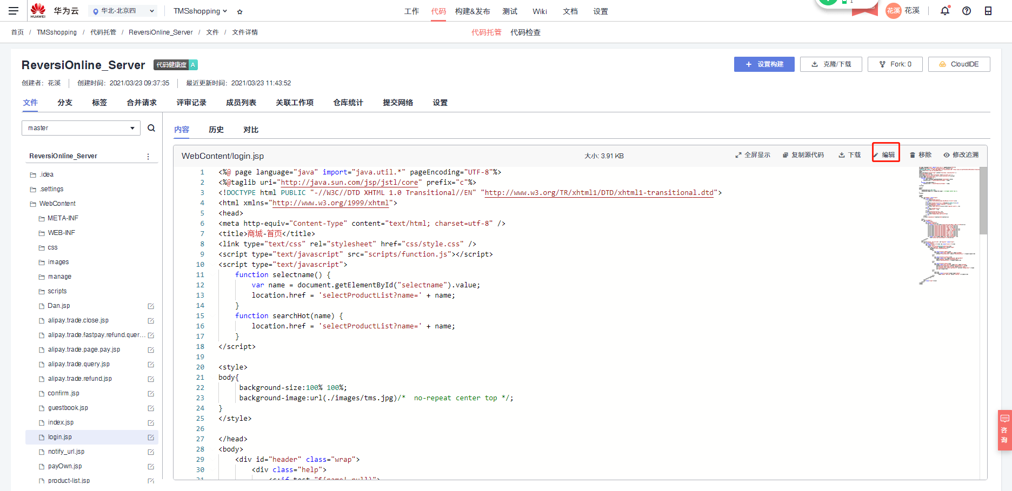The width and height of the screenshot is (1012, 491).
Task: Favorite the TMSshopping project with star
Action: [240, 11]
